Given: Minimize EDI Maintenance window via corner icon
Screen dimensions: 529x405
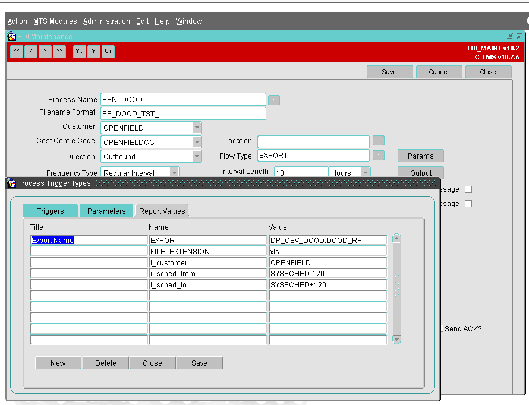Looking at the screenshot, I should coord(510,36).
